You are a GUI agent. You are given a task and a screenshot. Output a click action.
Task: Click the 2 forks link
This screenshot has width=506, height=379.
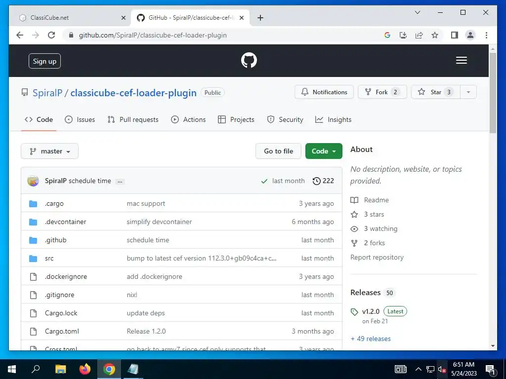tap(368, 243)
